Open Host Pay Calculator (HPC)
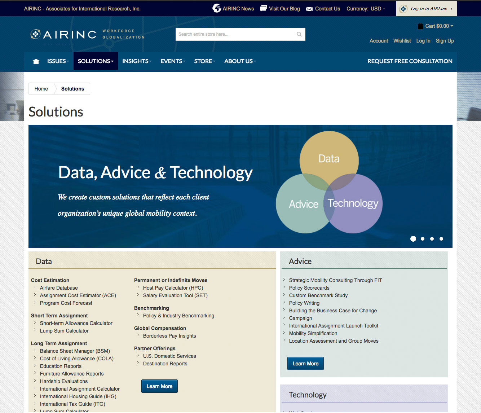481x413 pixels. [x=173, y=288]
